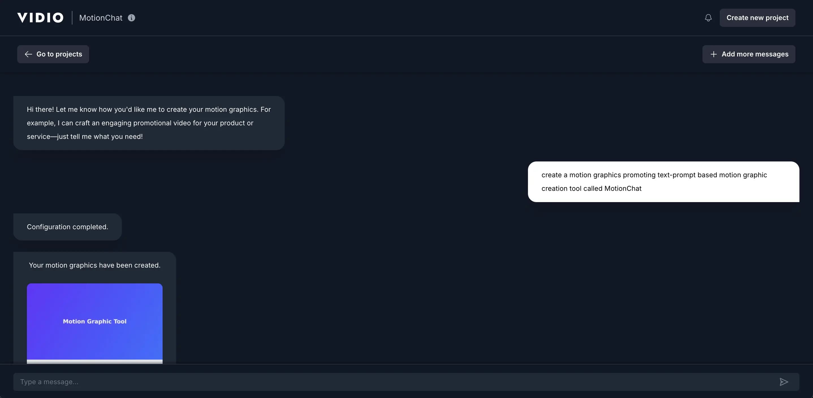The height and width of the screenshot is (398, 813).
Task: Click the 'Configuration completed.' message bubble
Action: coord(68,227)
